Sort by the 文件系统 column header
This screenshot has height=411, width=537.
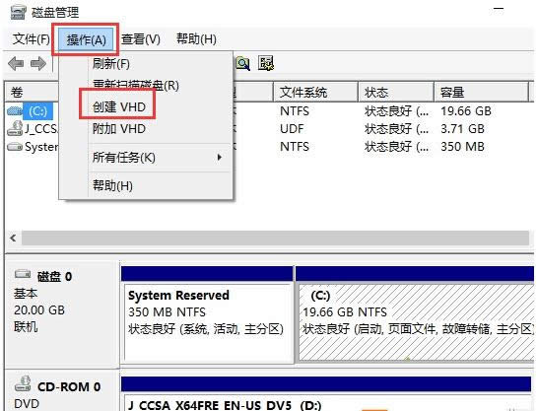coord(315,92)
